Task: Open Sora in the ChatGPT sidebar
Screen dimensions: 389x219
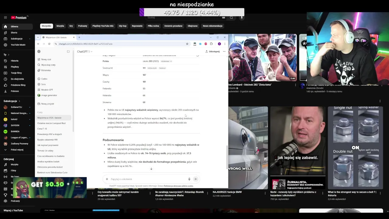Action: pyautogui.click(x=43, y=84)
